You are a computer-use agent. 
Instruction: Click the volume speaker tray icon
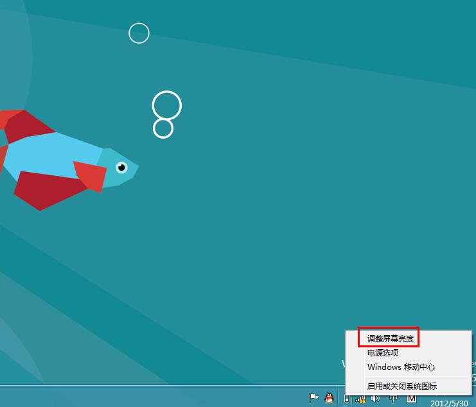click(376, 399)
